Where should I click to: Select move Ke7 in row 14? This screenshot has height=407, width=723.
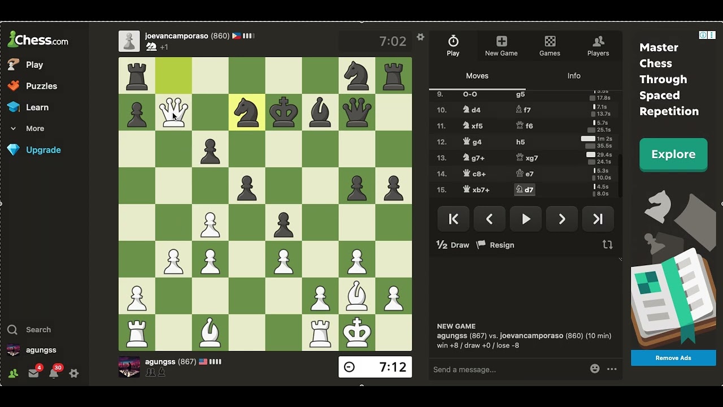coord(525,174)
